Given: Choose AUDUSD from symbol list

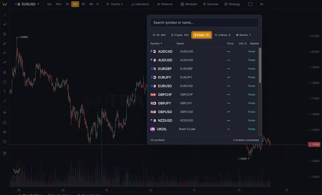Looking at the screenshot, I should point(203,60).
